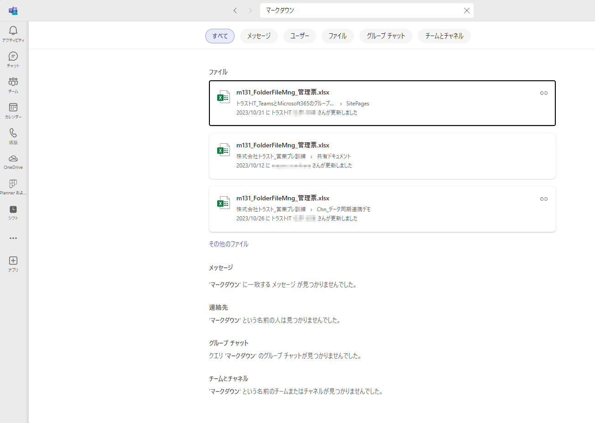Go to the Teams section
The image size is (595, 423).
click(x=13, y=82)
